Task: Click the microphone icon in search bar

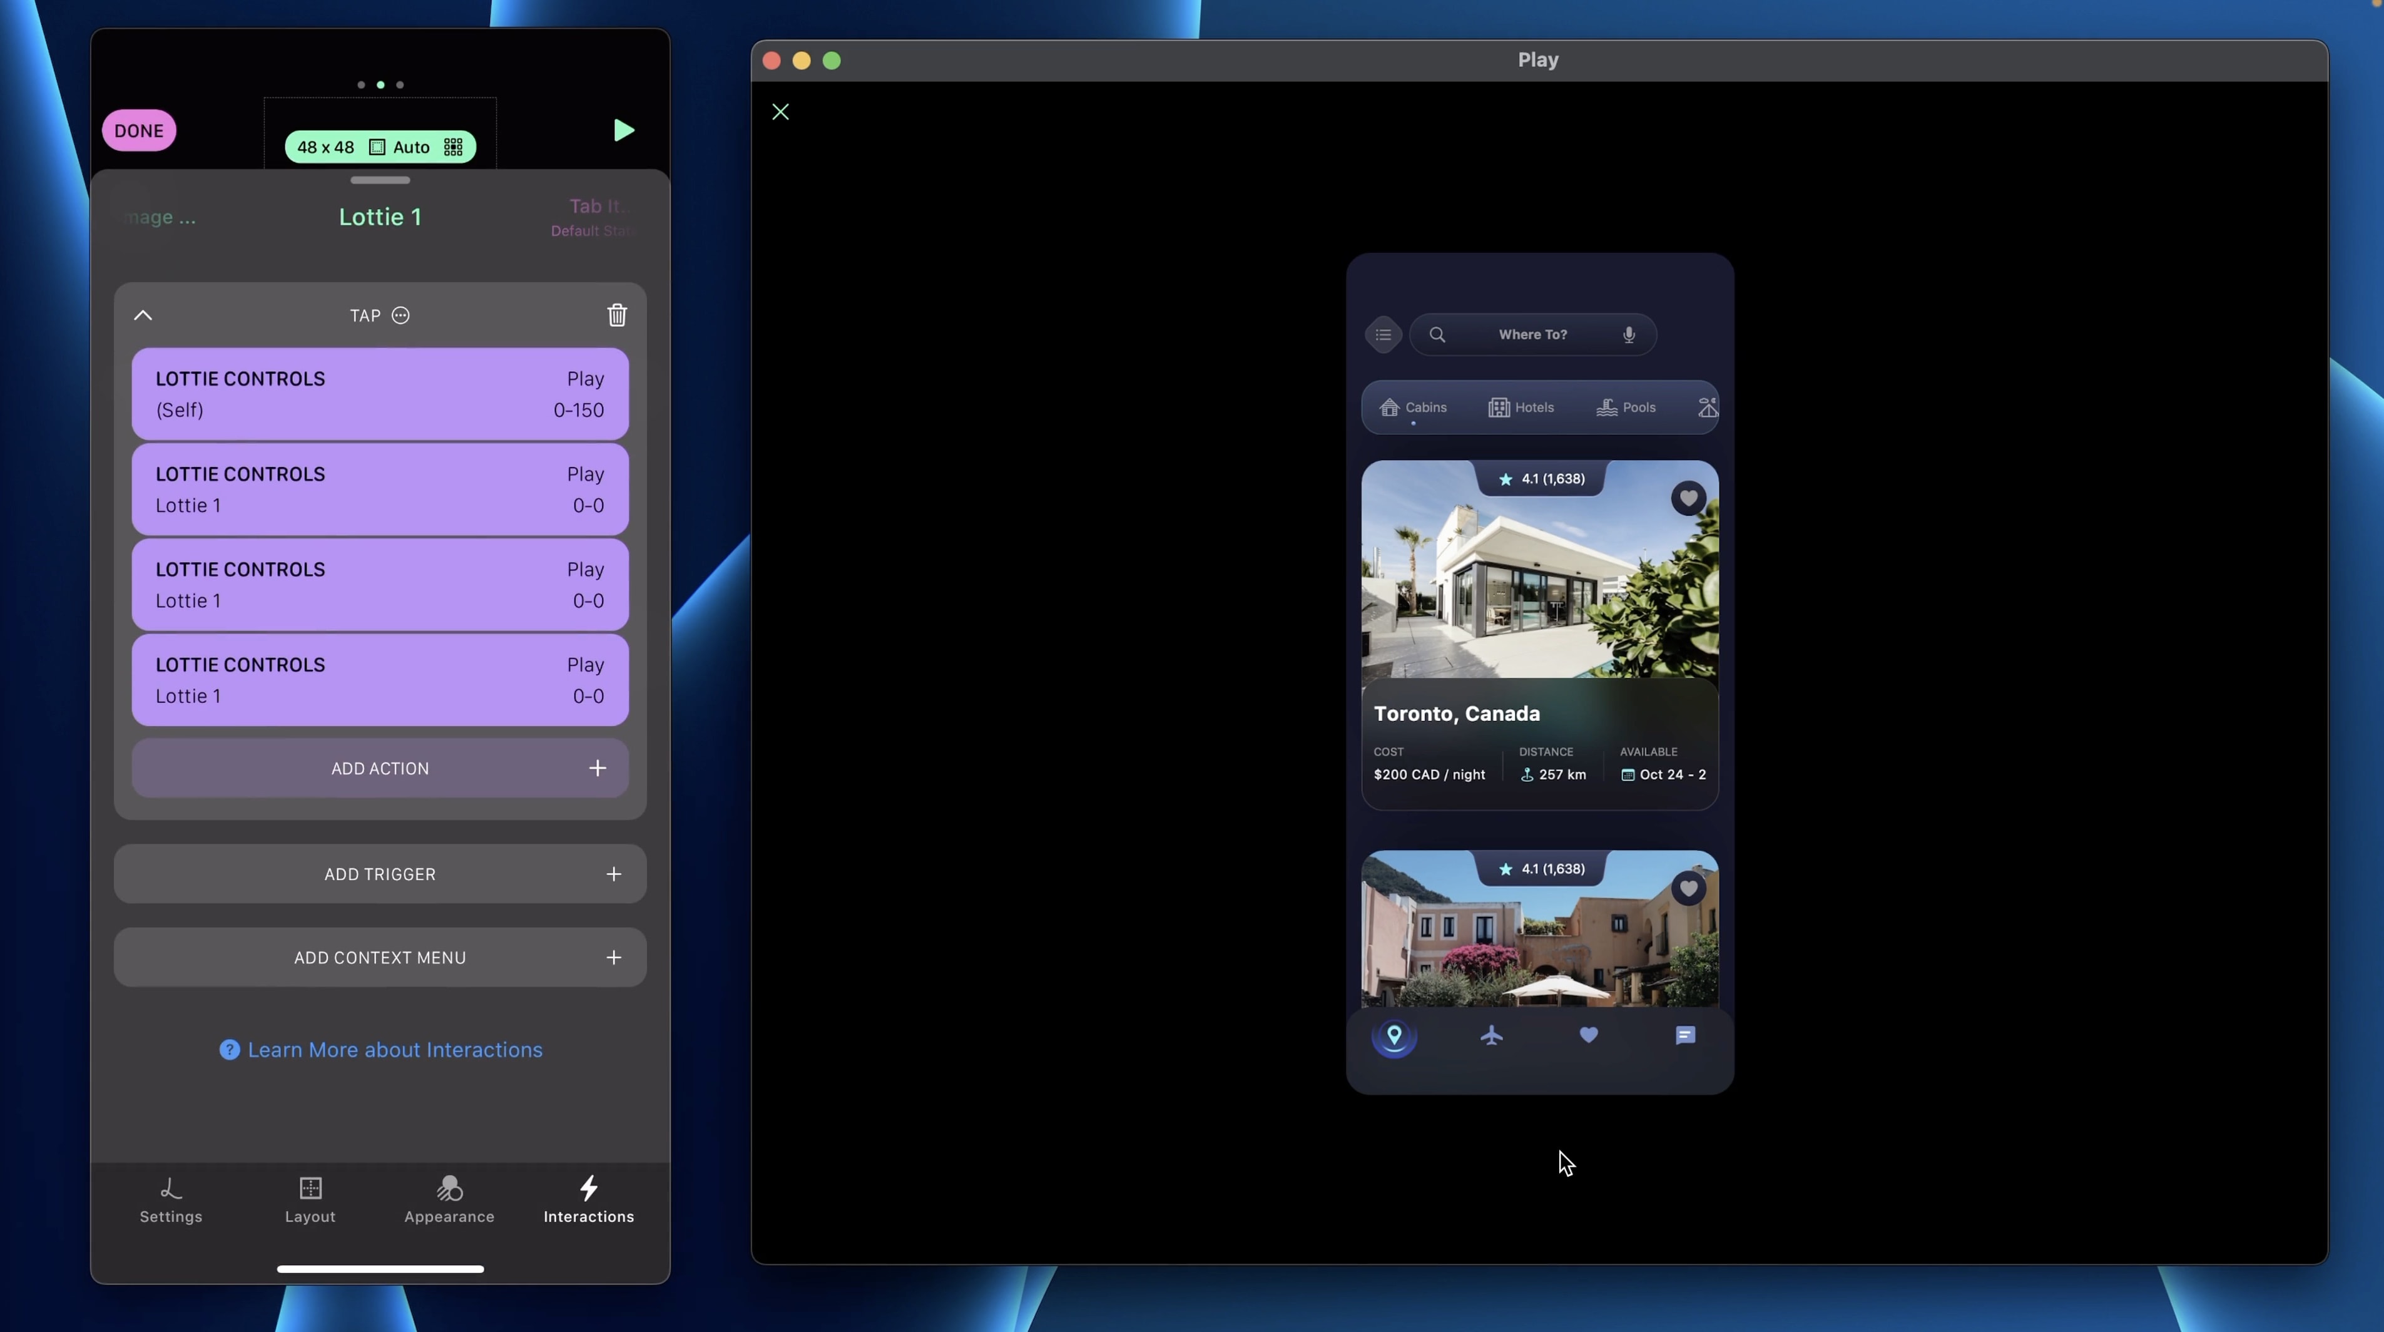Action: coord(1629,335)
